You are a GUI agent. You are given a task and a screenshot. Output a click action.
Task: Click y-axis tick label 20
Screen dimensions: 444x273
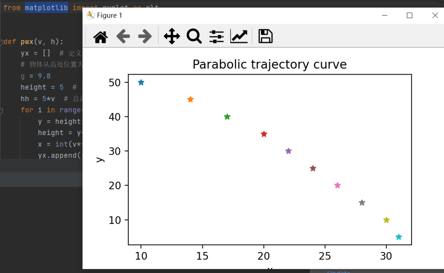coord(115,185)
